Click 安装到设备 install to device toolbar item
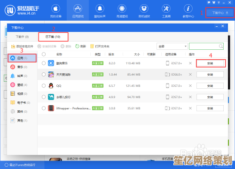Image resolution: width=235 pixels, height=169 pixels. click(47, 46)
